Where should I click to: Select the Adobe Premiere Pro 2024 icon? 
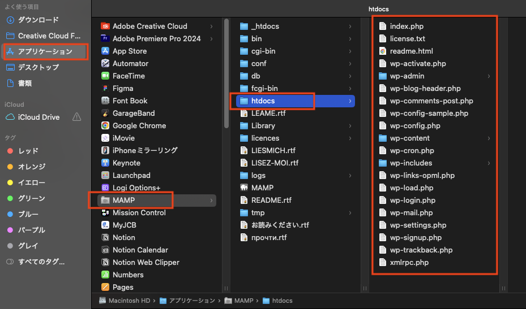(x=105, y=38)
